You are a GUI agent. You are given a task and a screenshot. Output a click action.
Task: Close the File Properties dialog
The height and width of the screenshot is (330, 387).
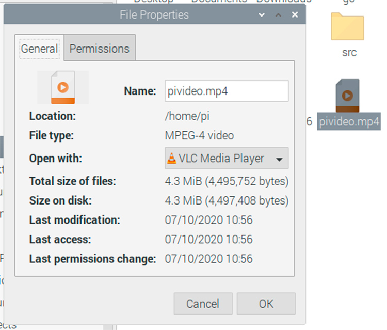click(x=295, y=15)
